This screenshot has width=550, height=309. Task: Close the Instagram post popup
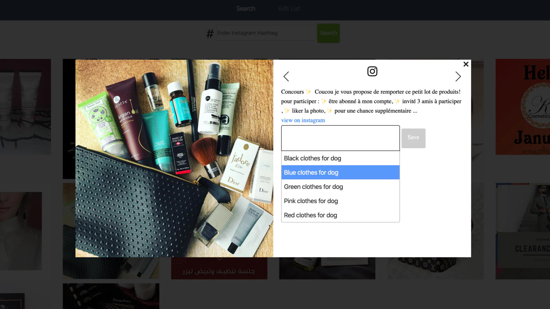point(466,64)
